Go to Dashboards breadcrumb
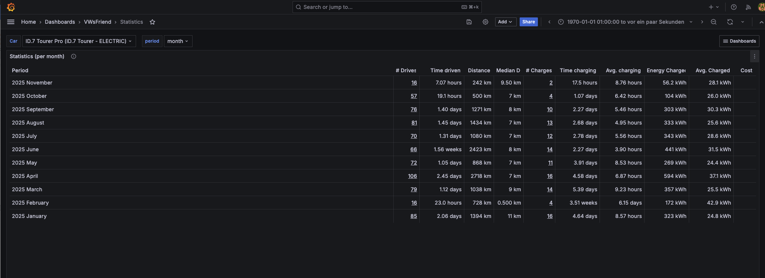The image size is (765, 278). click(x=60, y=22)
